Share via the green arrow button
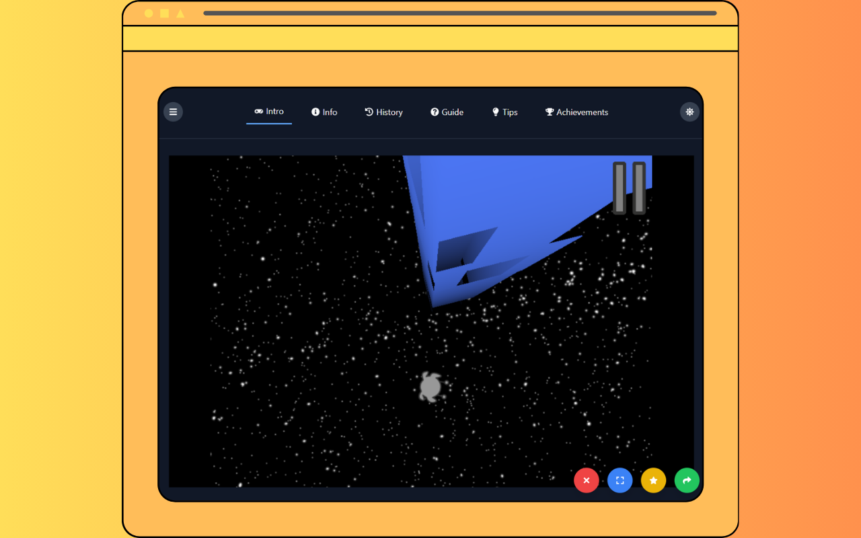This screenshot has width=861, height=538. pyautogui.click(x=687, y=480)
